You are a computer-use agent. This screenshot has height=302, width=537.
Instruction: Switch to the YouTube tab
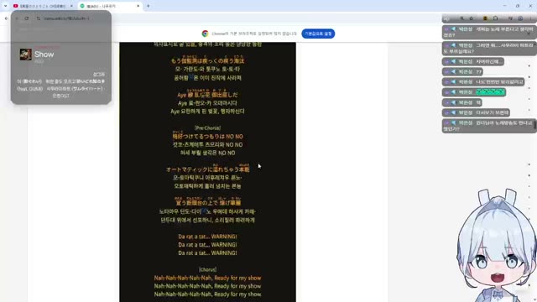coord(40,6)
